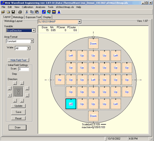Image resolution: width=154 pixels, height=141 pixels.
Task: Click the yellow lens toolbar icon
Action: click(x=54, y=12)
